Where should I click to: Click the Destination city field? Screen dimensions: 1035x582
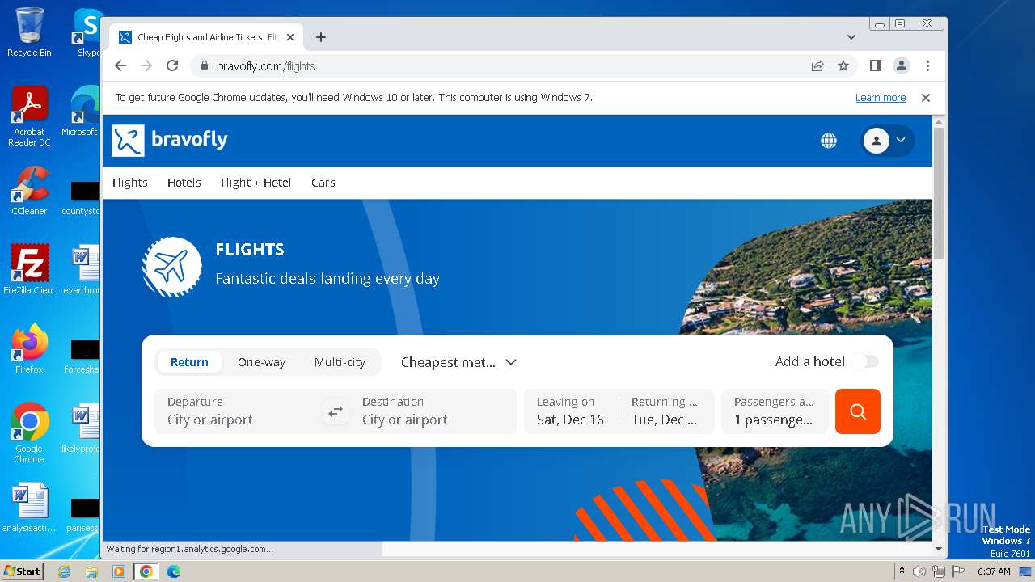tap(433, 411)
